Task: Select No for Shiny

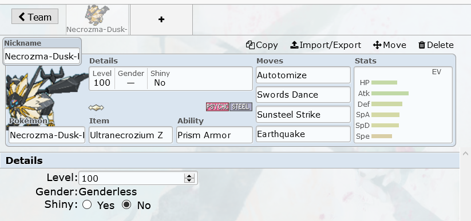Action: point(126,205)
